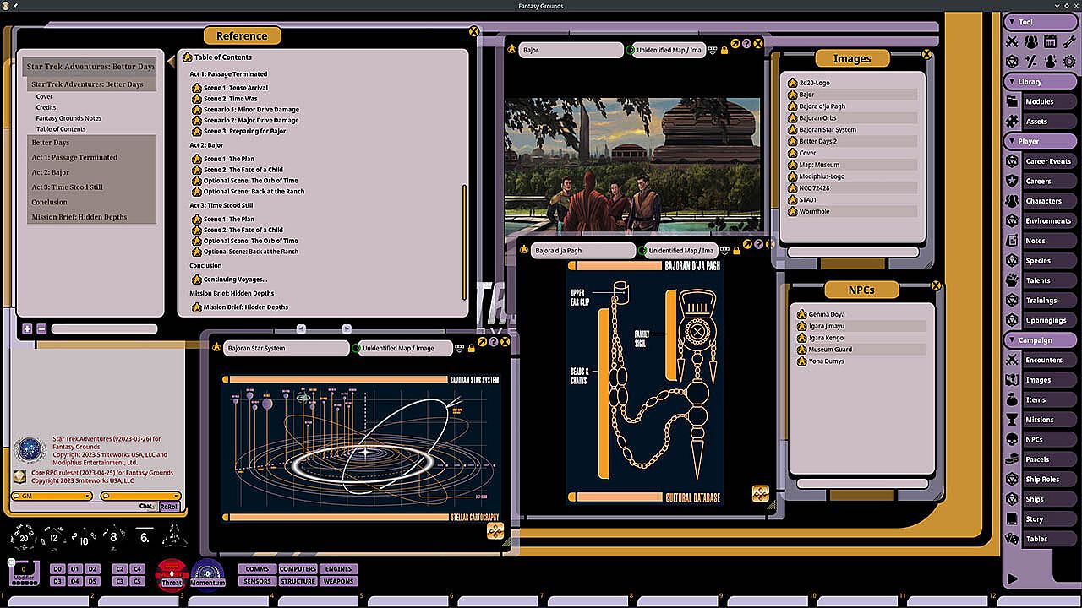Click the share arrow icon in Bajor window

click(735, 44)
